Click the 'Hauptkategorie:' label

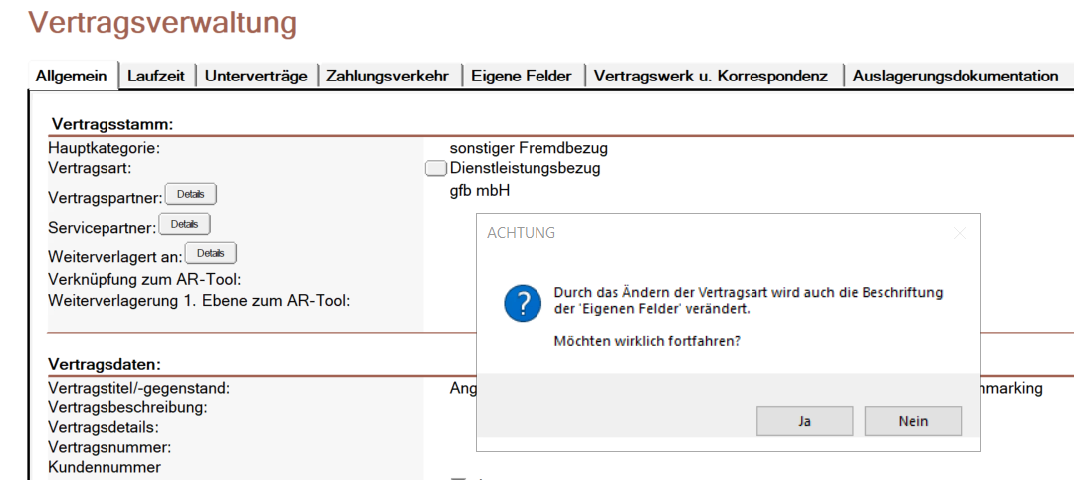click(x=104, y=148)
